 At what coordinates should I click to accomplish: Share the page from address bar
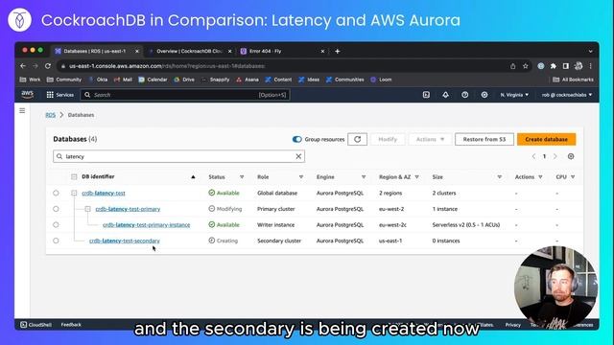pos(513,66)
